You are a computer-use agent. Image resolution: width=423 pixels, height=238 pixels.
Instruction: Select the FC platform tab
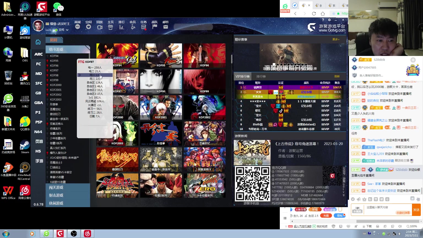tap(38, 64)
